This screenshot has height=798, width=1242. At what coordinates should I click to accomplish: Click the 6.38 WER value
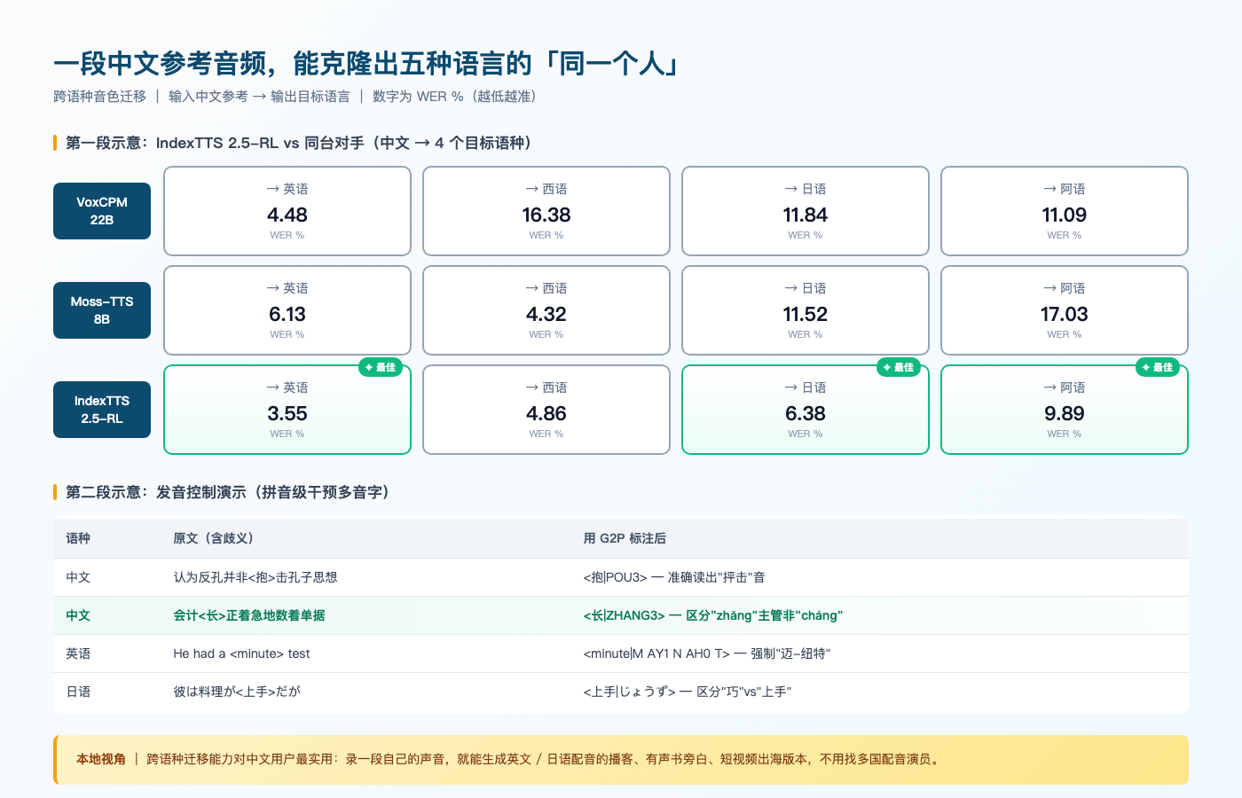(x=806, y=413)
